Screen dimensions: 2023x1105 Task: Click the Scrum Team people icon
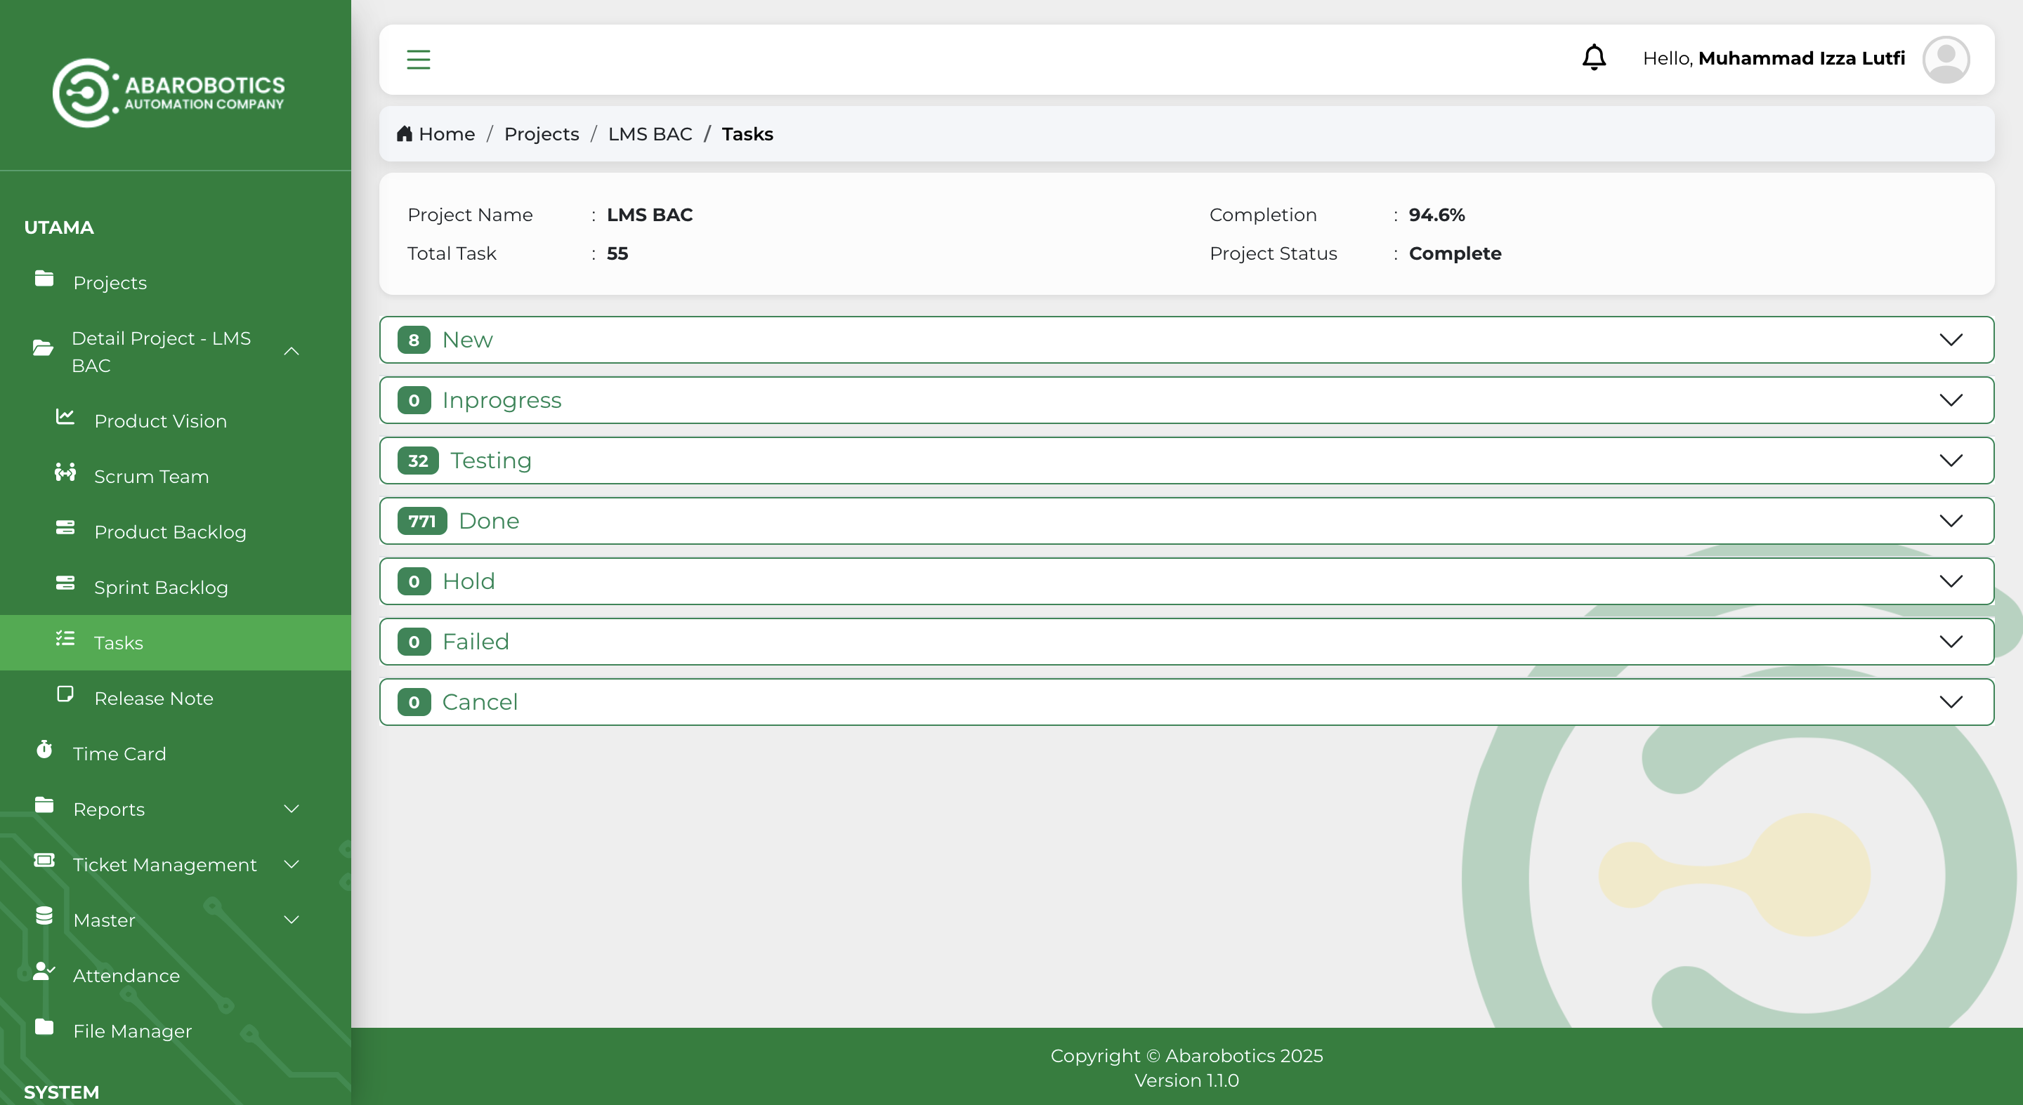(x=65, y=472)
